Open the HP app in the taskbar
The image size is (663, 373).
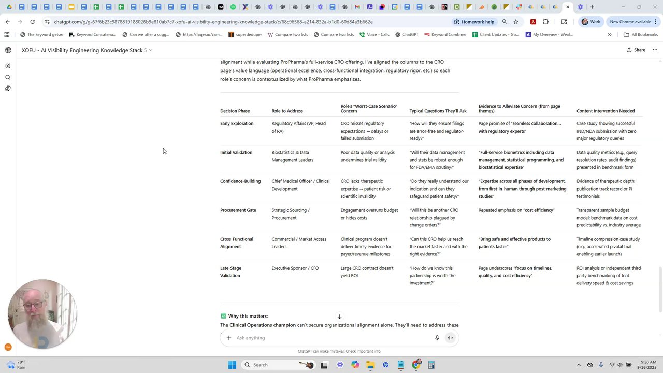click(x=386, y=365)
